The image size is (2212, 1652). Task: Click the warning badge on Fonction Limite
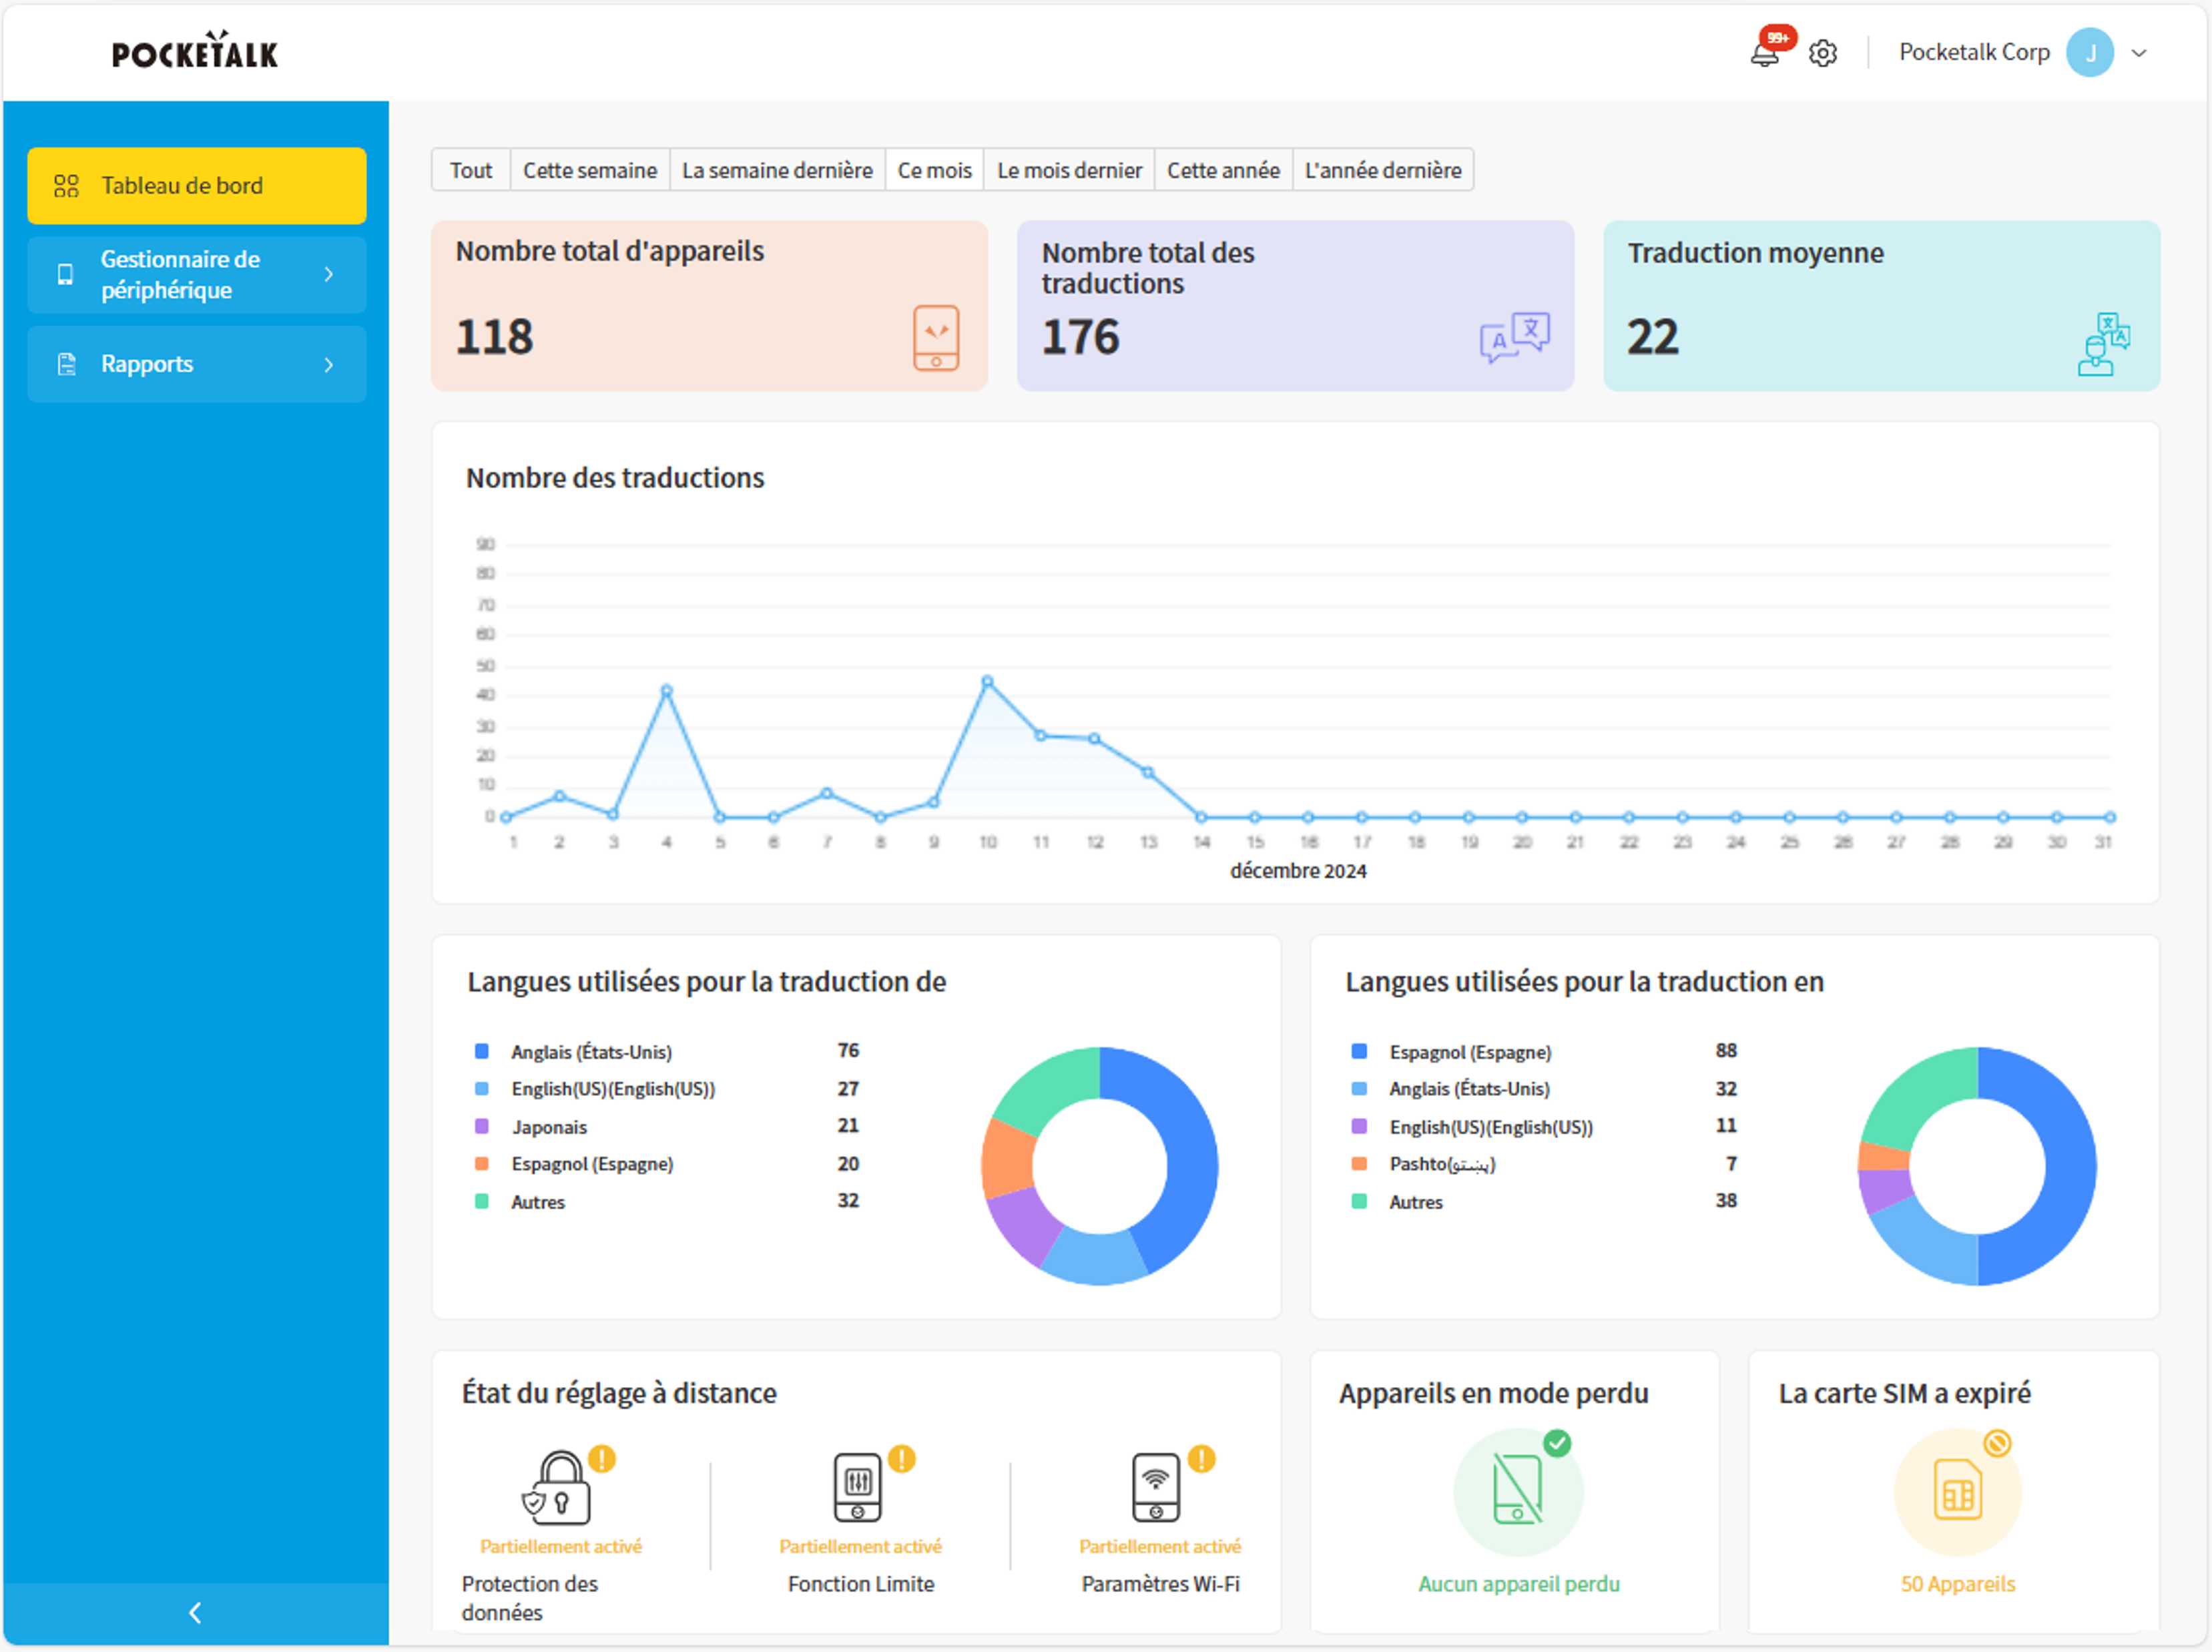coord(902,1459)
